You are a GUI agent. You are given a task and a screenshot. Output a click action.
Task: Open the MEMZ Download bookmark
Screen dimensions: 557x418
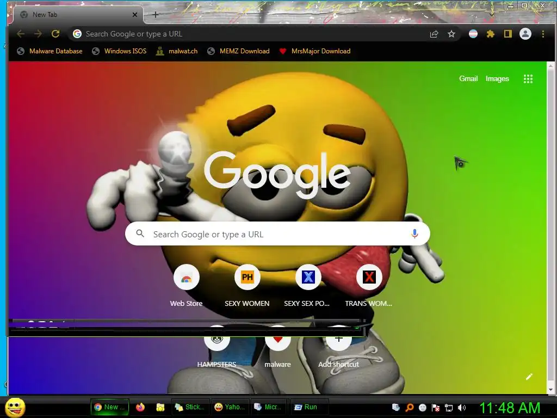[x=238, y=51]
